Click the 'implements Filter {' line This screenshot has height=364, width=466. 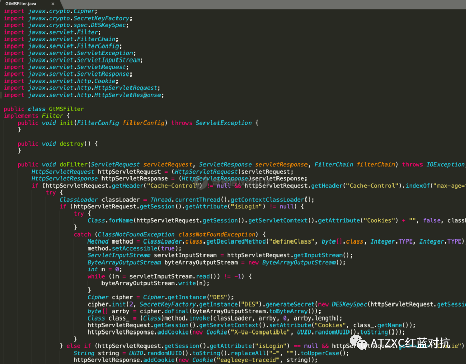click(x=37, y=116)
